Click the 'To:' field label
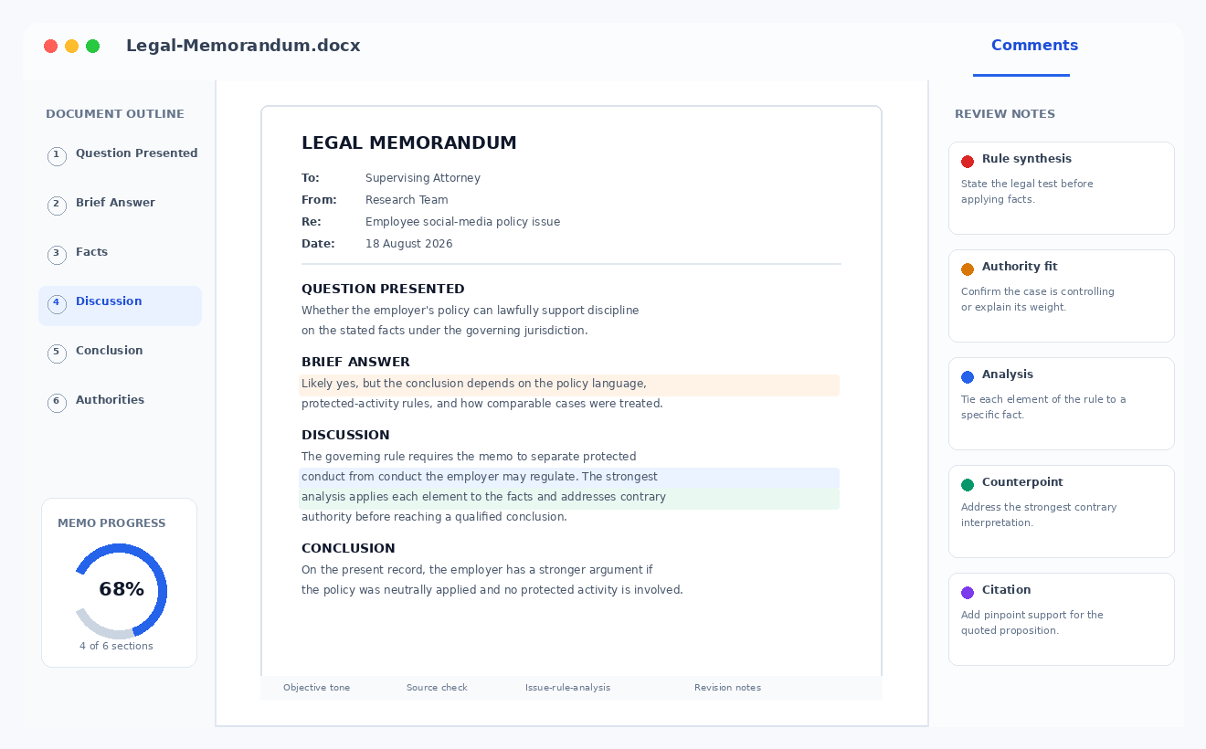 click(311, 178)
